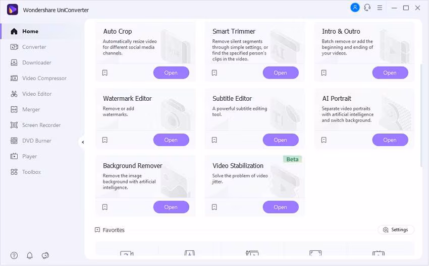This screenshot has height=266, width=429.
Task: Click the Toolbox grid icon
Action: point(14,172)
